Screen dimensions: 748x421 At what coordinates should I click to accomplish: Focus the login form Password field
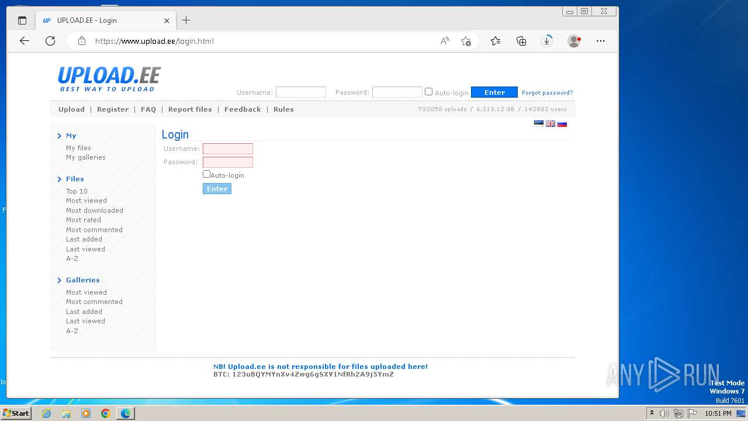point(228,162)
